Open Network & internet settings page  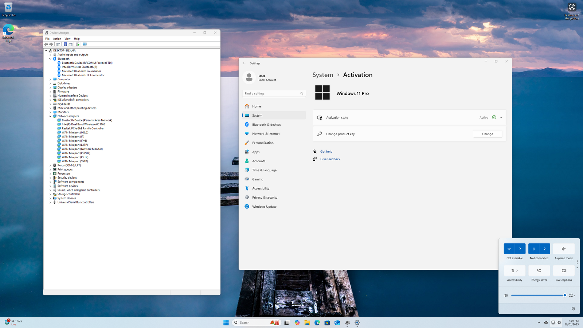(x=274, y=134)
